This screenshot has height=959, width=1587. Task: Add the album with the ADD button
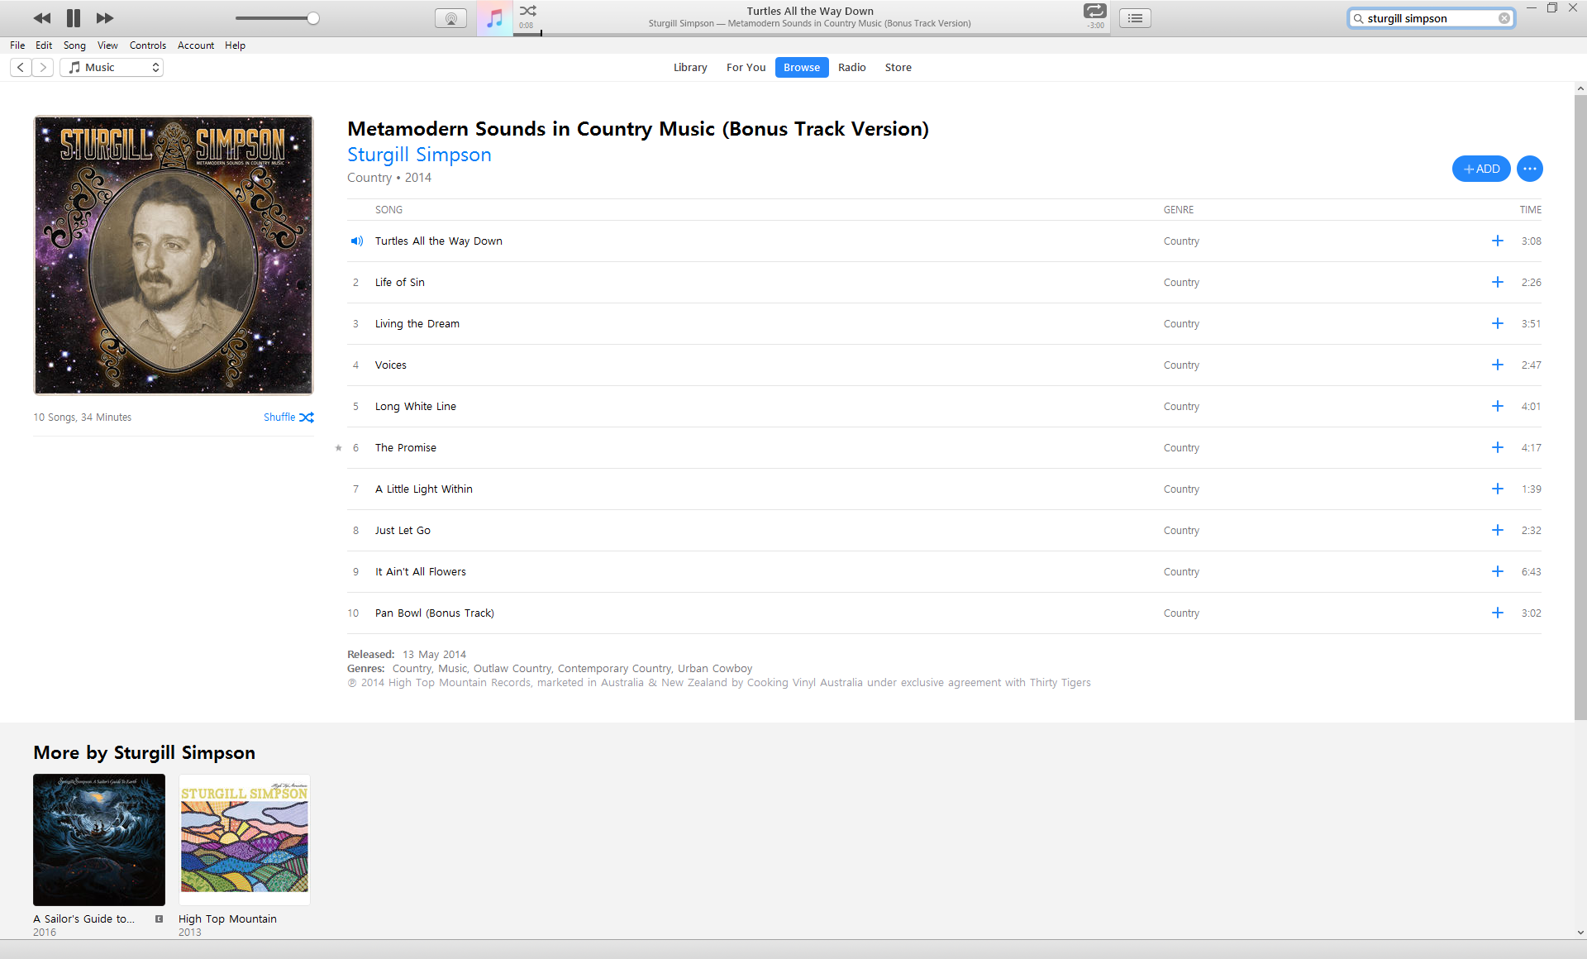(x=1481, y=169)
